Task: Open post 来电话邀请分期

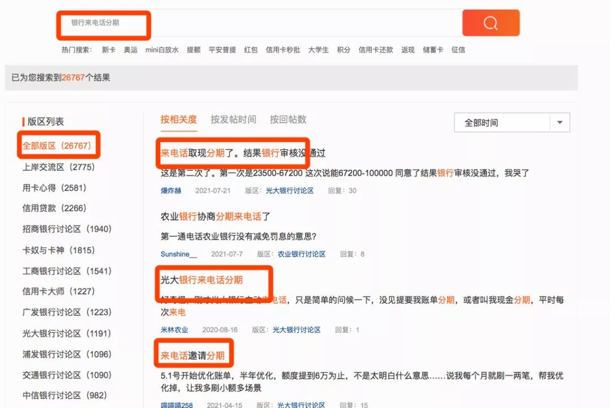Action: [193, 355]
